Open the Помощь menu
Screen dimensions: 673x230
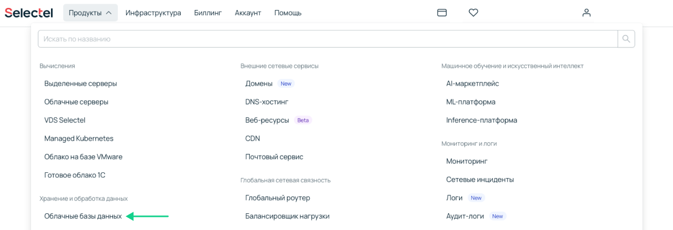click(x=288, y=13)
